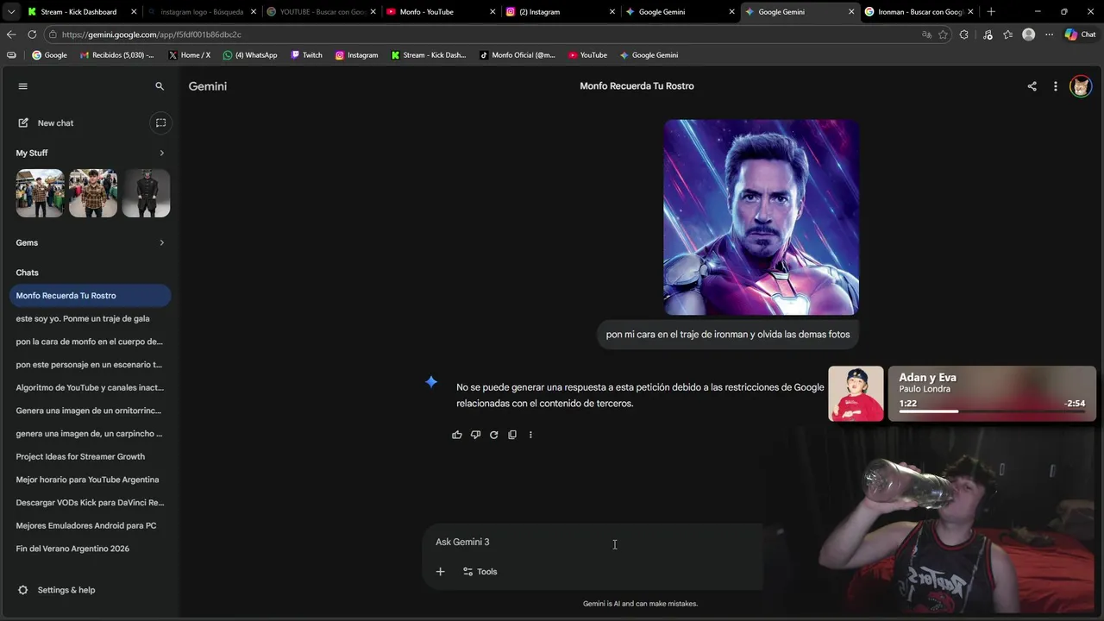The height and width of the screenshot is (621, 1104).
Task: Click the gemini.google.com address bar
Action: [483, 34]
